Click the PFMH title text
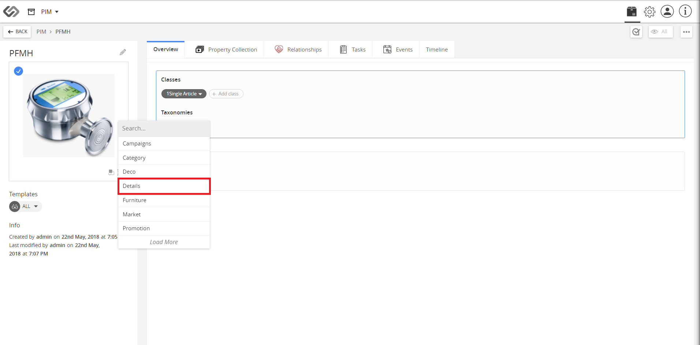The image size is (700, 345). (x=21, y=53)
